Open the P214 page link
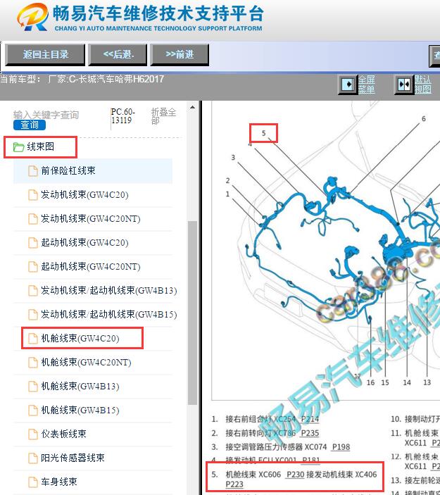Screen dimensions: 440x495 tap(310, 419)
